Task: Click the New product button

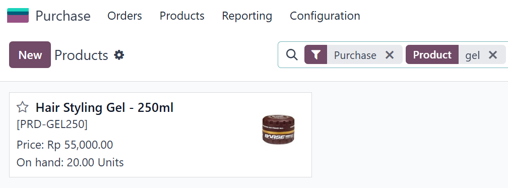Action: coord(30,55)
